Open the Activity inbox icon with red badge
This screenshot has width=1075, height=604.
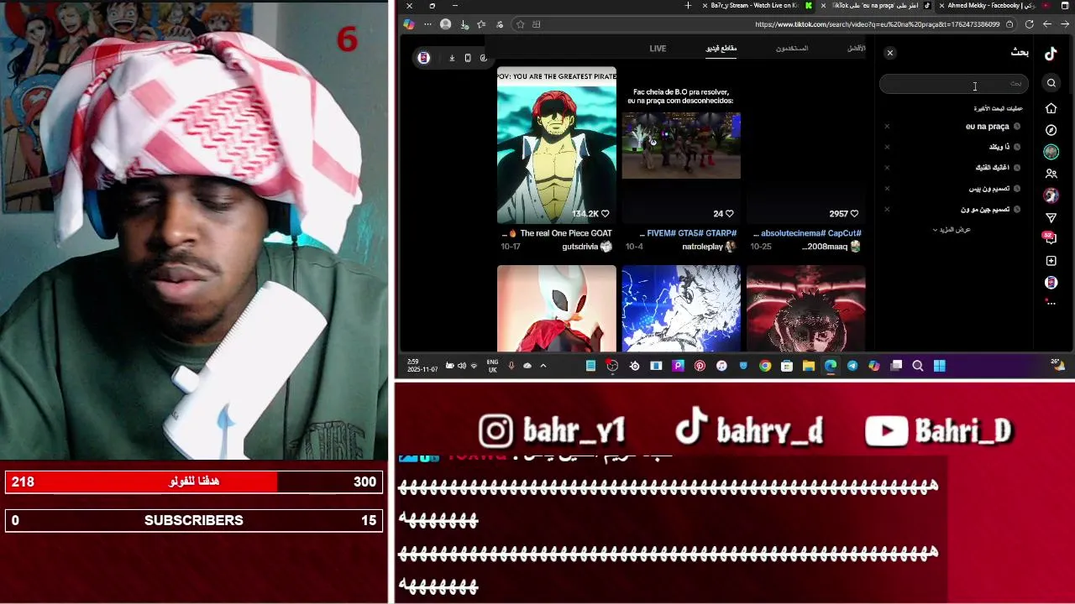(x=1050, y=238)
